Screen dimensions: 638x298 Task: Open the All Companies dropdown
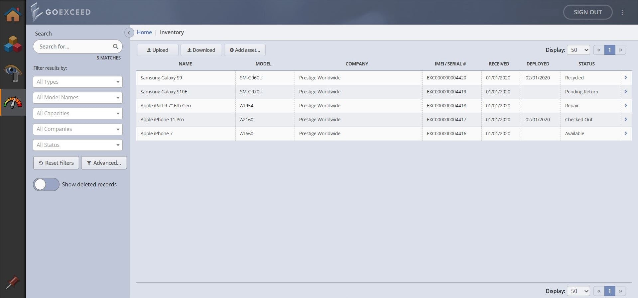tap(78, 129)
